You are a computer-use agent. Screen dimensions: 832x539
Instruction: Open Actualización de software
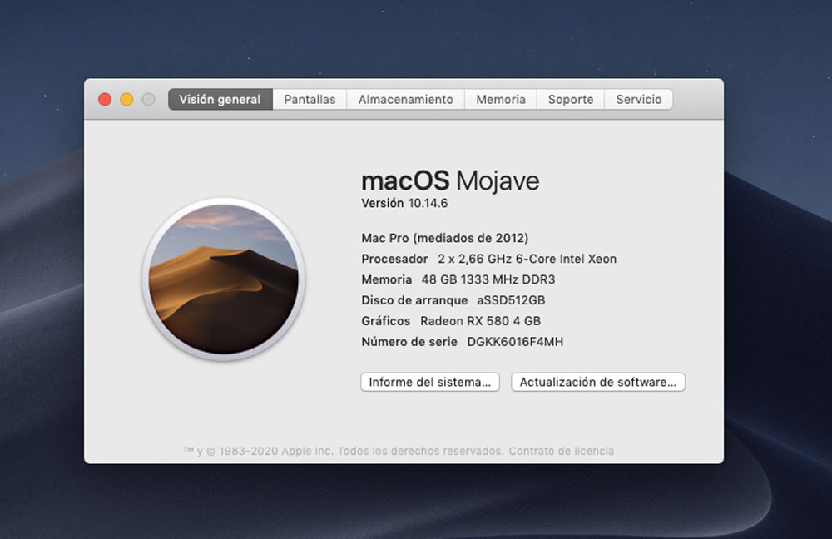[597, 383]
